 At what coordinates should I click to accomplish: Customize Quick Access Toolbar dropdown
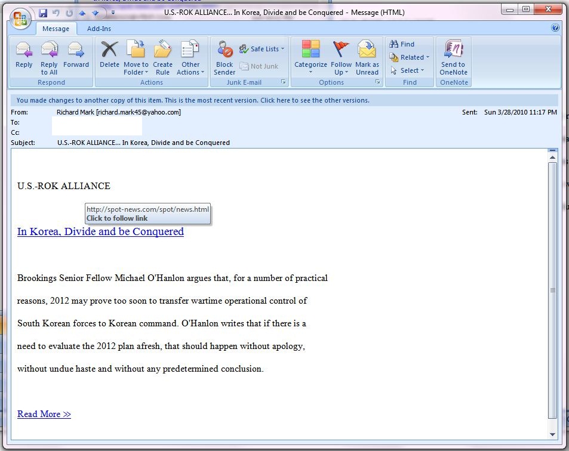[113, 13]
